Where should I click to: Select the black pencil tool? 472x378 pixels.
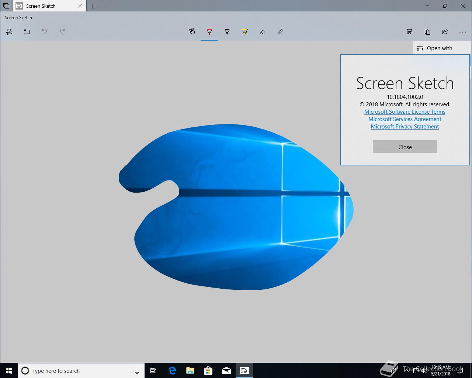pos(227,32)
